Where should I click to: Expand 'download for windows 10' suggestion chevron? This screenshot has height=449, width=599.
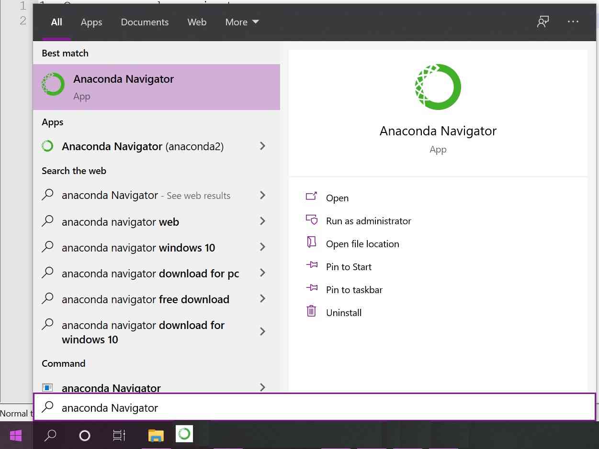click(x=262, y=331)
